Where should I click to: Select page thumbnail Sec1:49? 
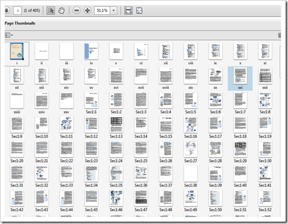coord(190,198)
